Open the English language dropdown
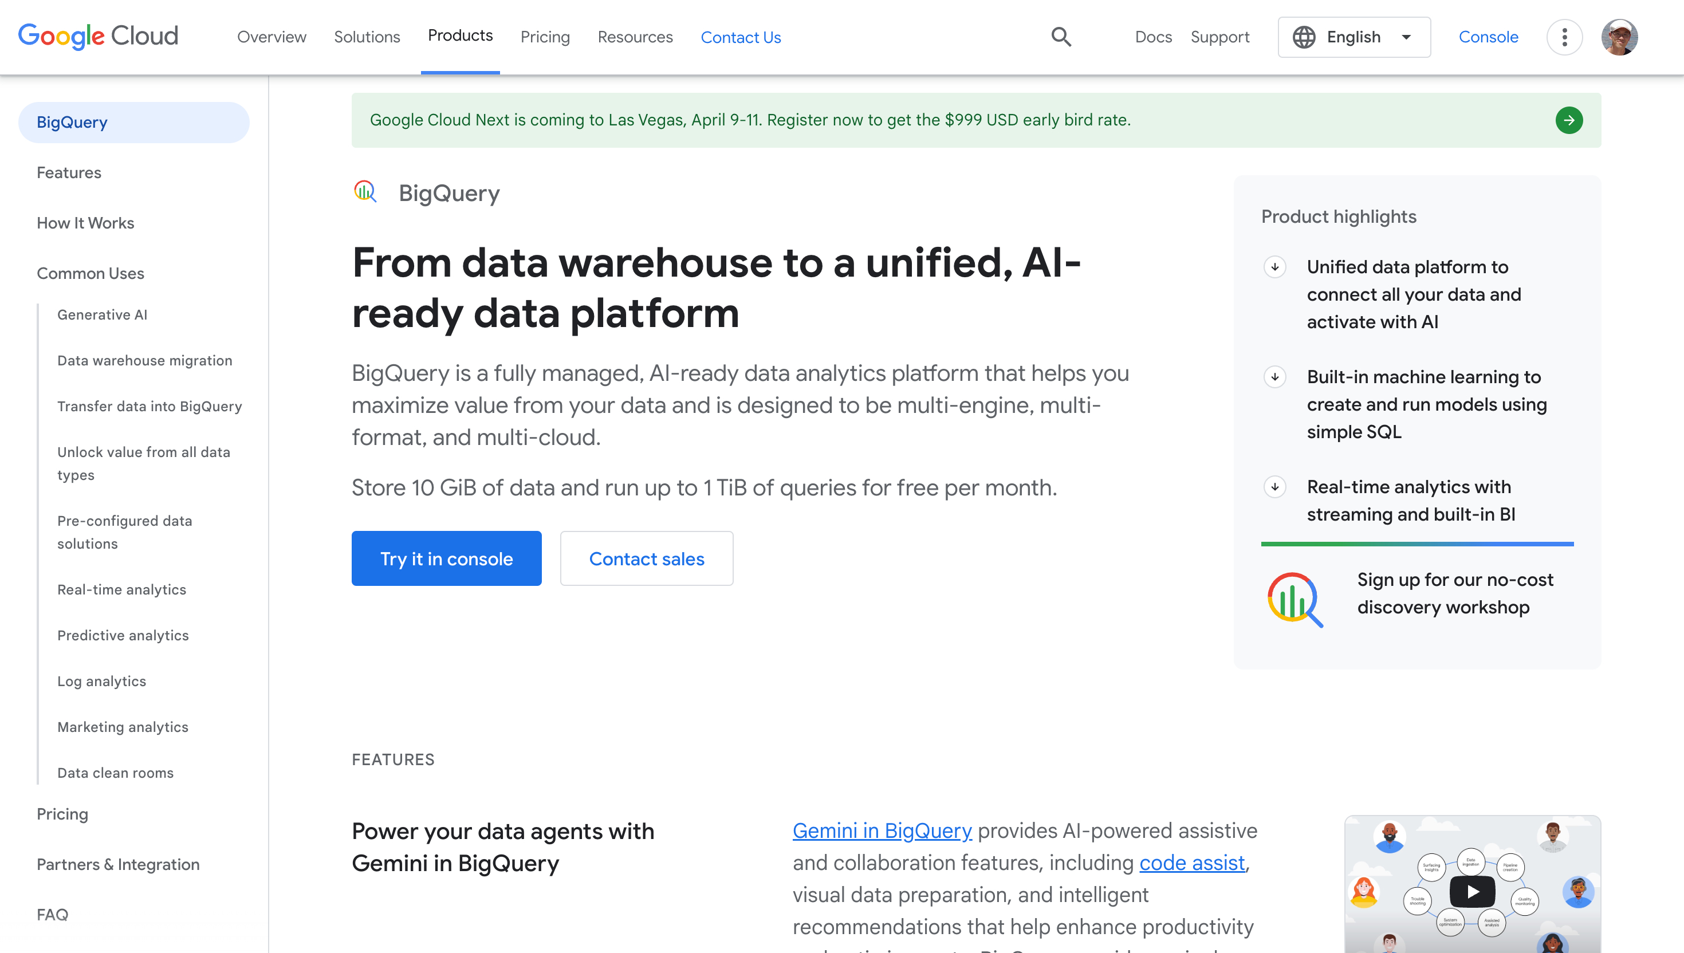 1354,37
